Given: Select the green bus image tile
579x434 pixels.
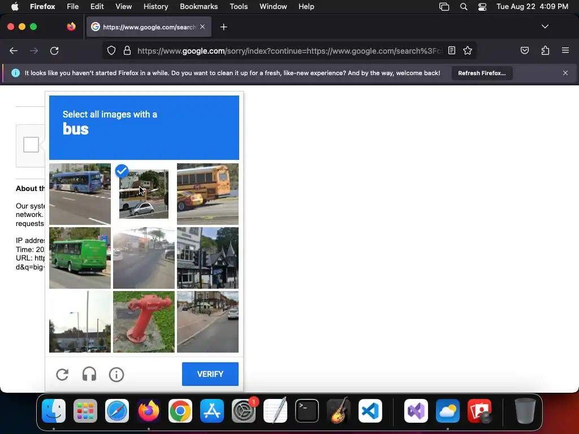Looking at the screenshot, I should tap(80, 258).
